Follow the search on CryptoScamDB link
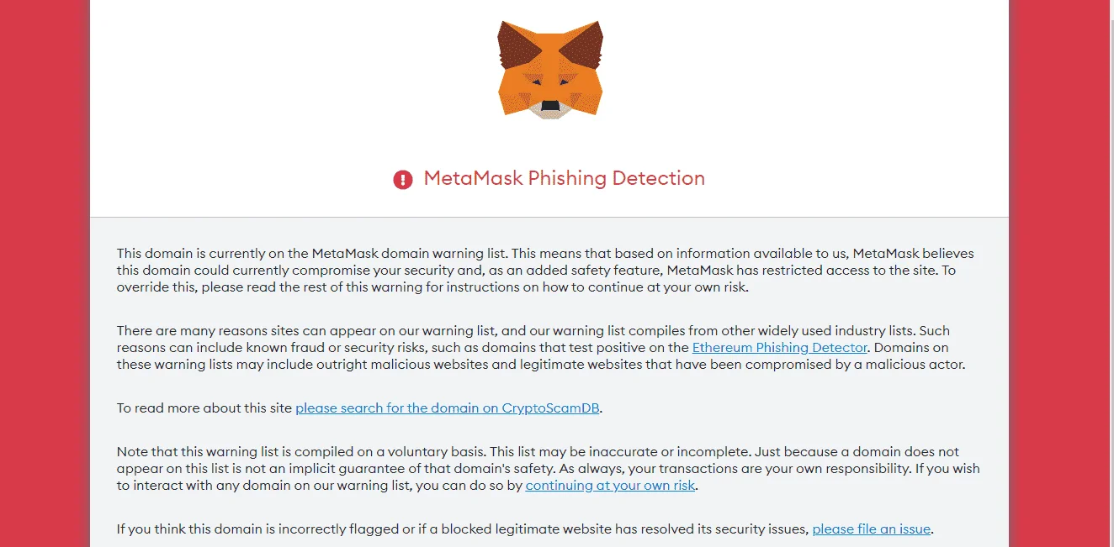This screenshot has width=1114, height=547. 448,408
